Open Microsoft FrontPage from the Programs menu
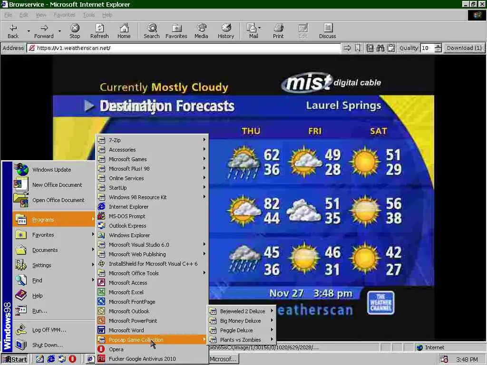Screen dimensions: 487x365 [x=152, y=302]
